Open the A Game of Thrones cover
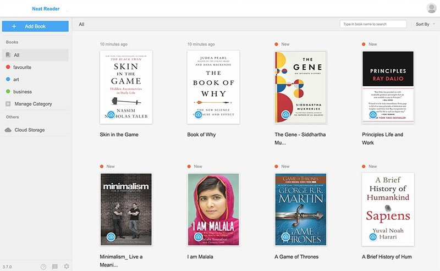The width and height of the screenshot is (440, 271). [300, 209]
